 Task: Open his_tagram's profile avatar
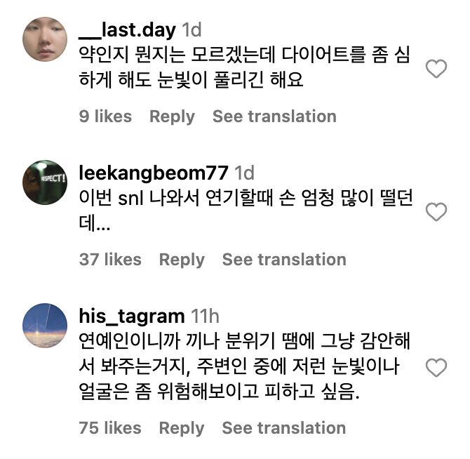(45, 326)
